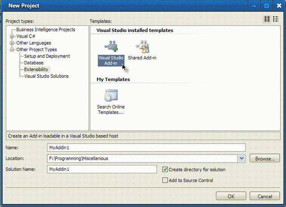This screenshot has width=286, height=207.
Task: Focus the Location path field
Action: [x=142, y=158]
